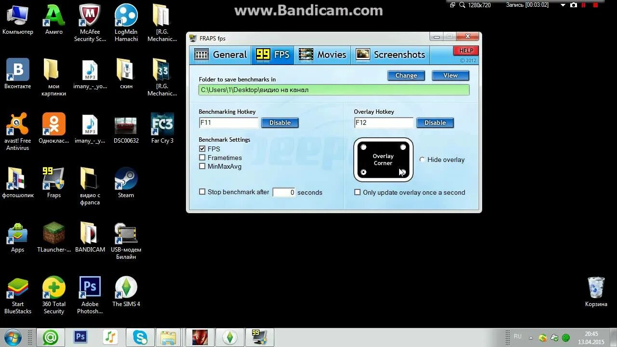Viewport: 617px width, 347px height.
Task: Open the USB-модем Билайн shortcut
Action: [x=126, y=240]
